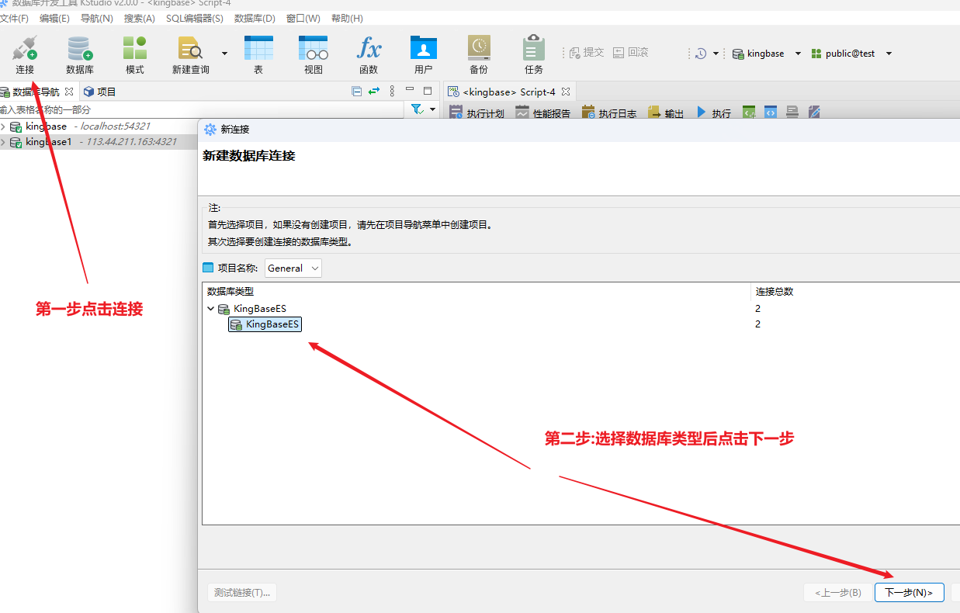Click the 性能报告 (Performance Report) button
Screen dimensions: 960x613
[543, 113]
